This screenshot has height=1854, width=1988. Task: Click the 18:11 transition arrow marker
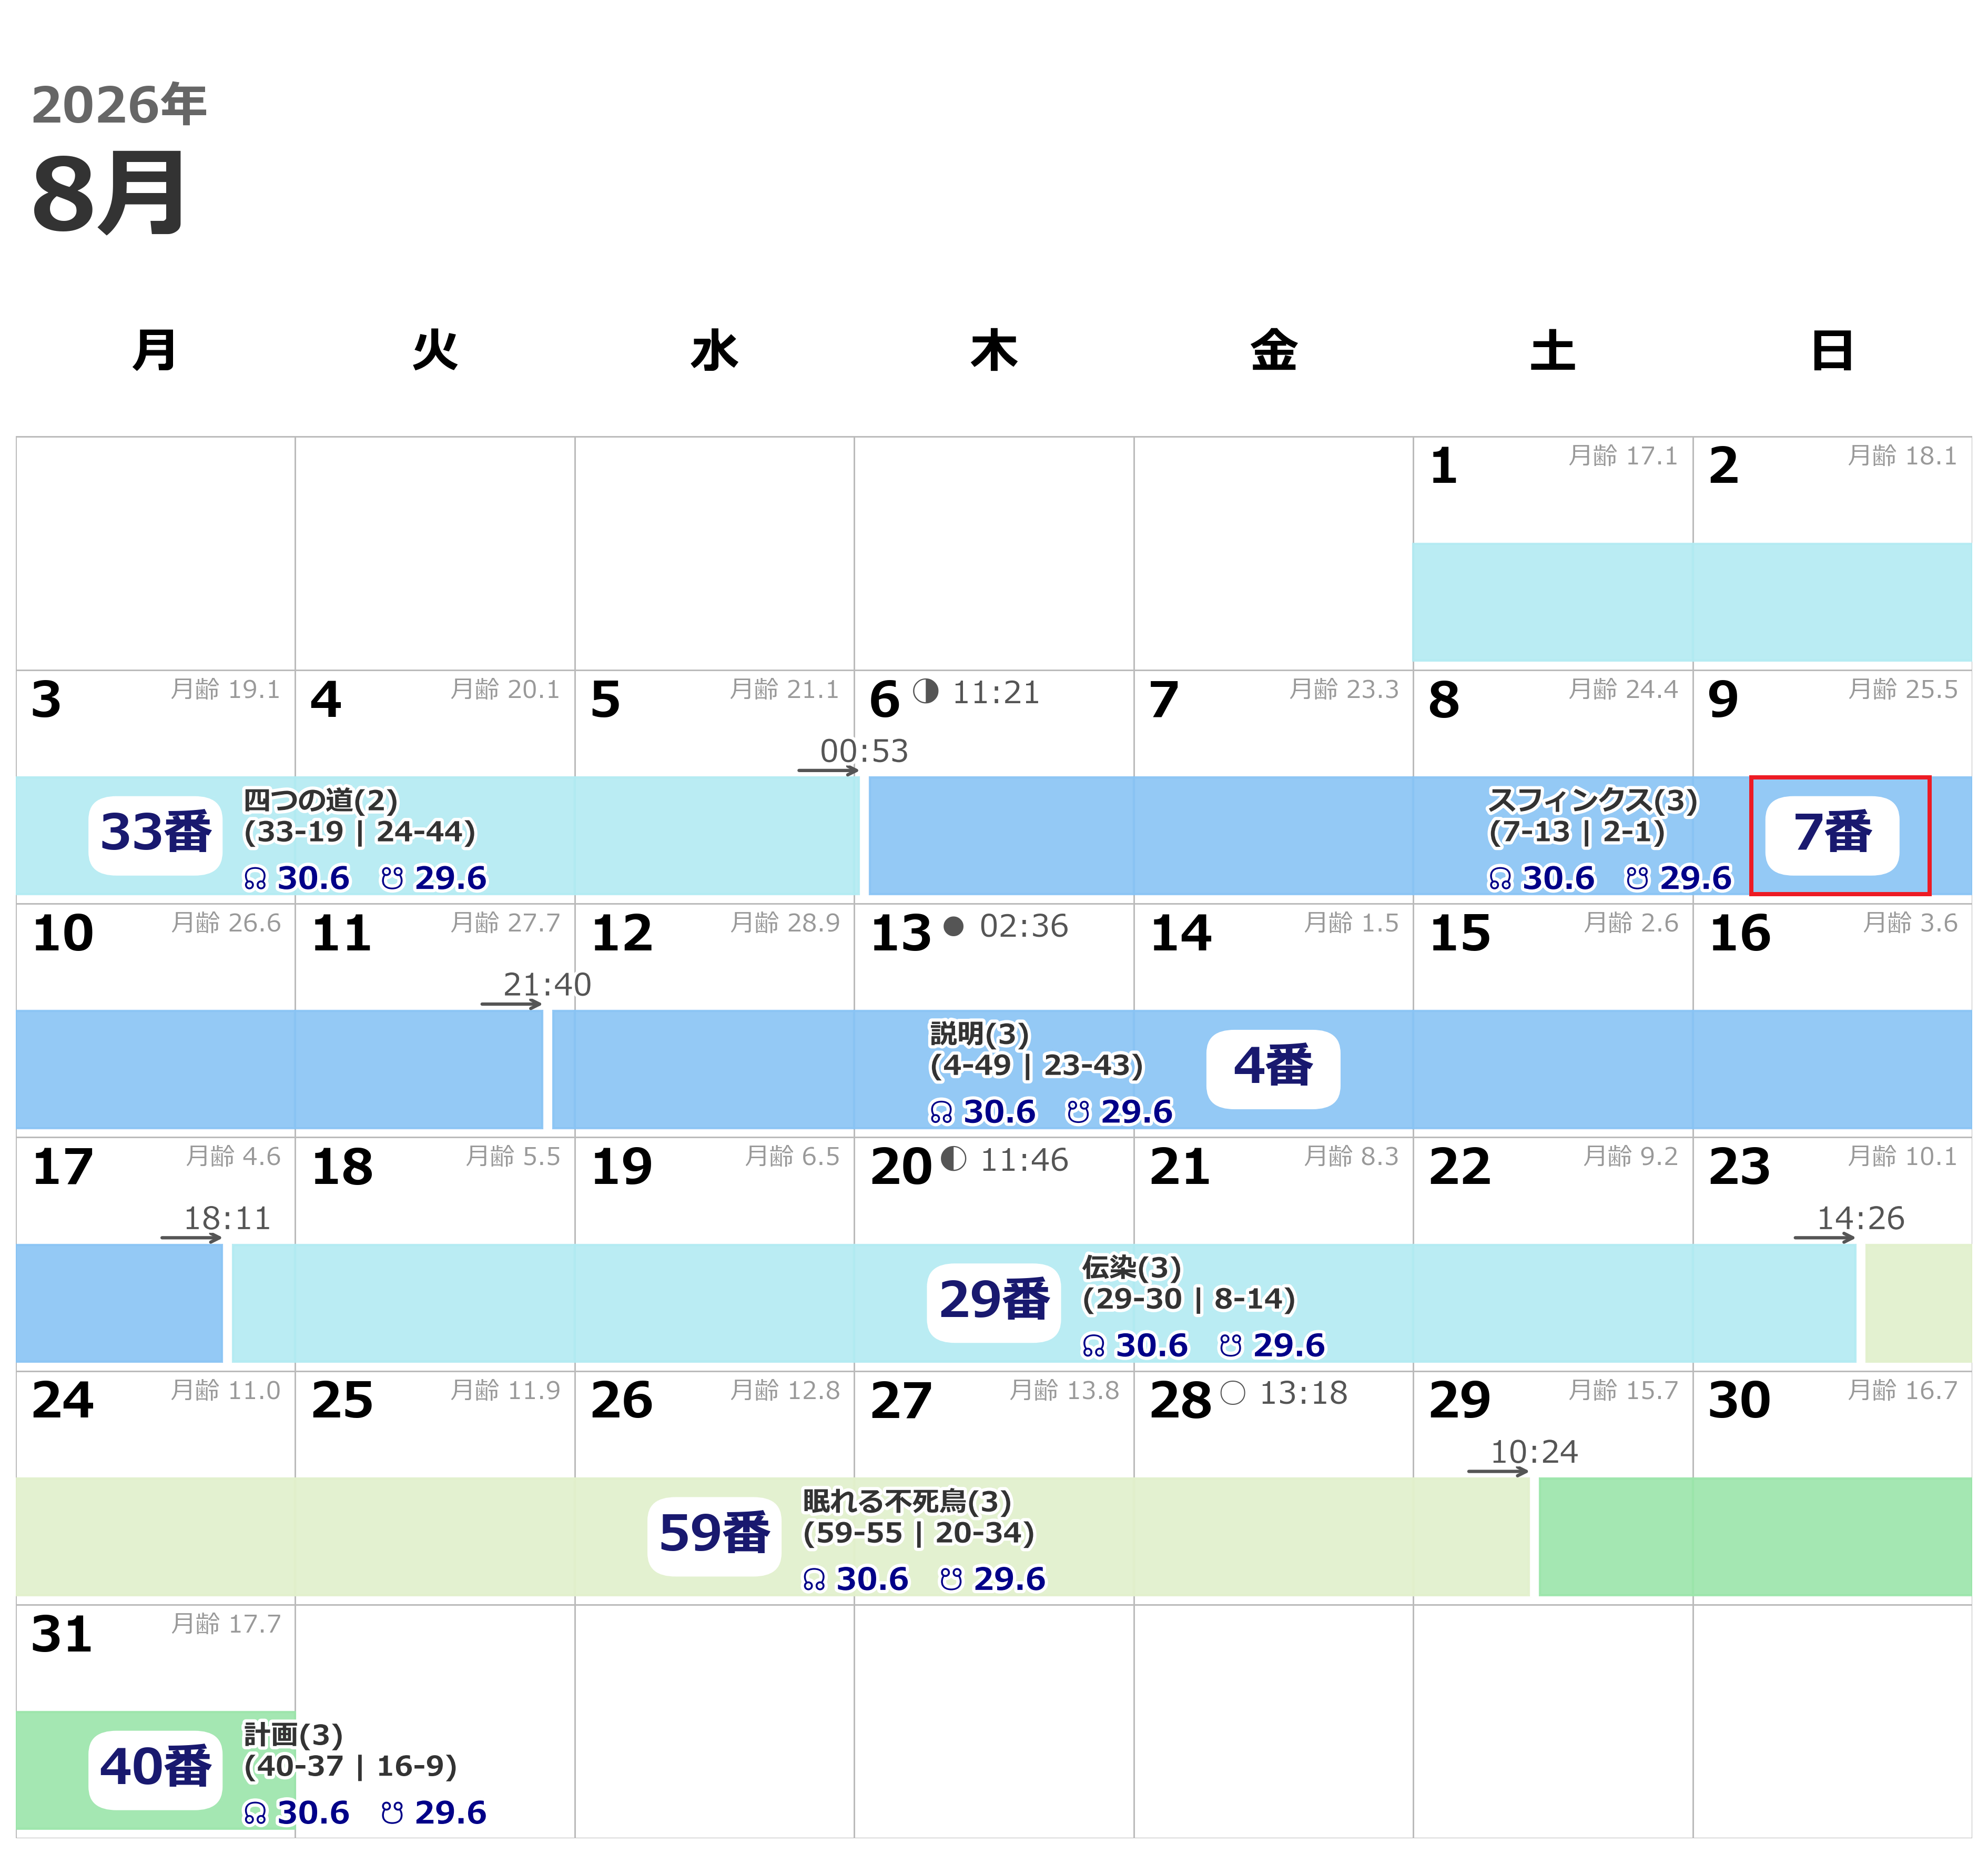point(191,1237)
